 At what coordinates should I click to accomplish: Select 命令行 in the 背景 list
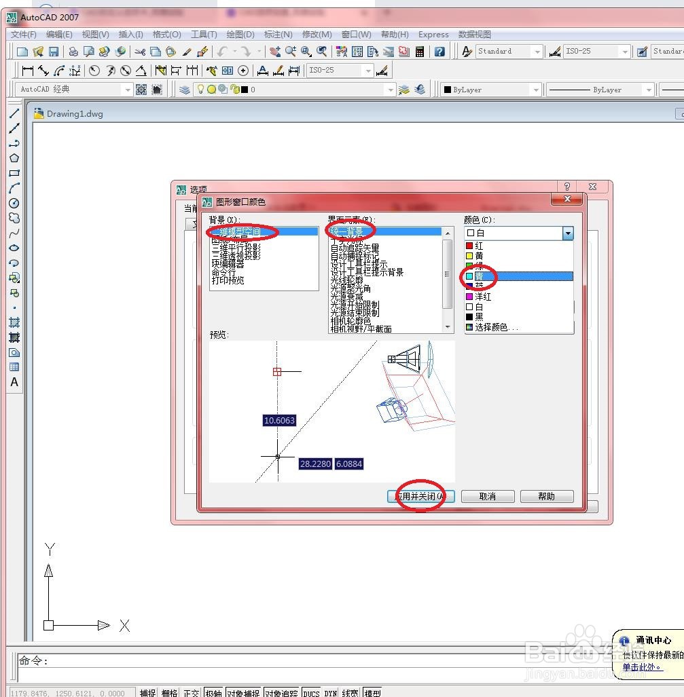pos(224,272)
